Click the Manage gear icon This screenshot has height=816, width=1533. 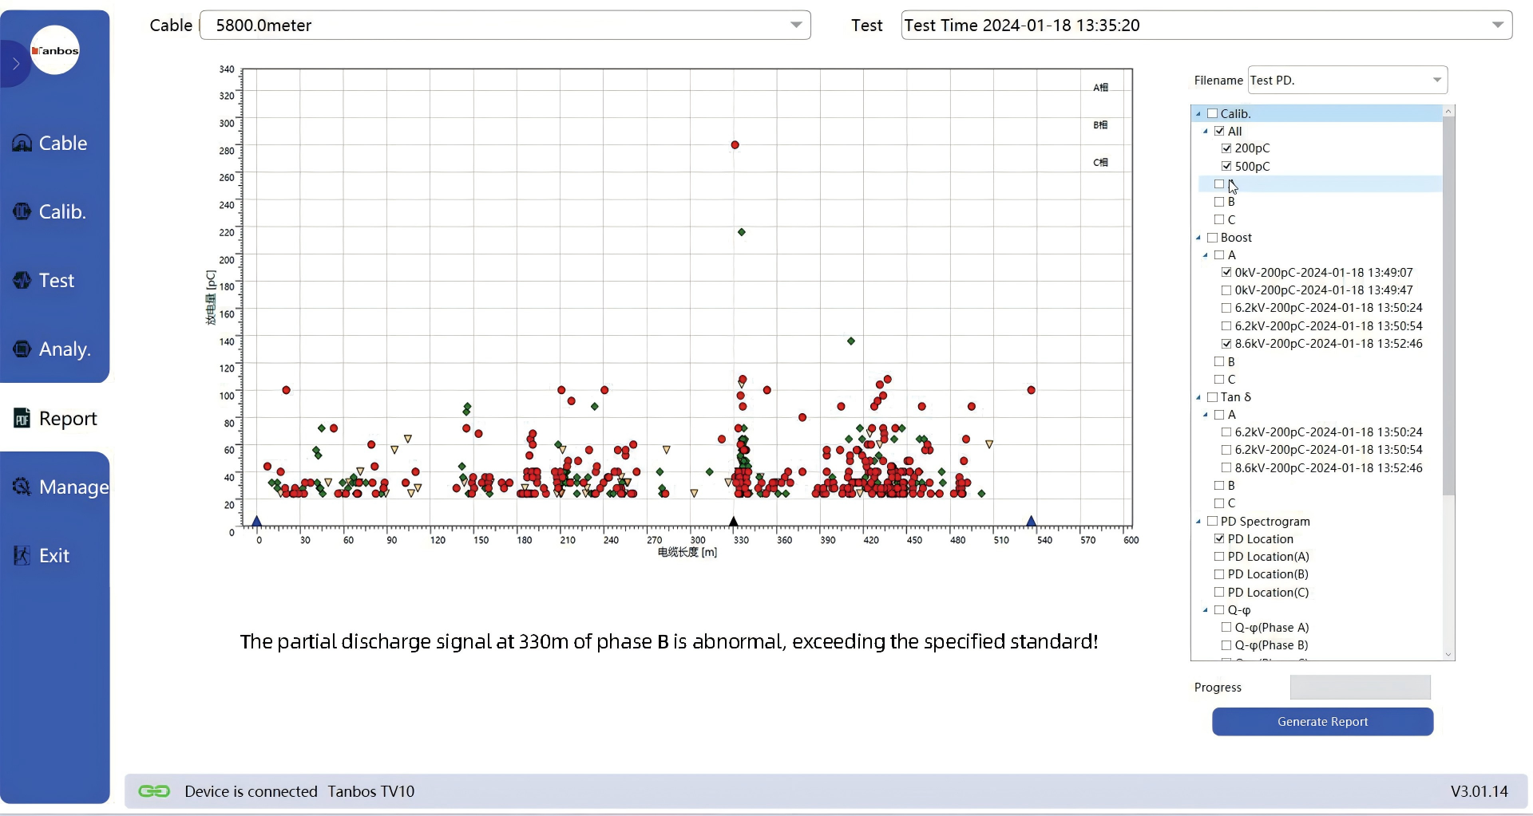point(22,487)
